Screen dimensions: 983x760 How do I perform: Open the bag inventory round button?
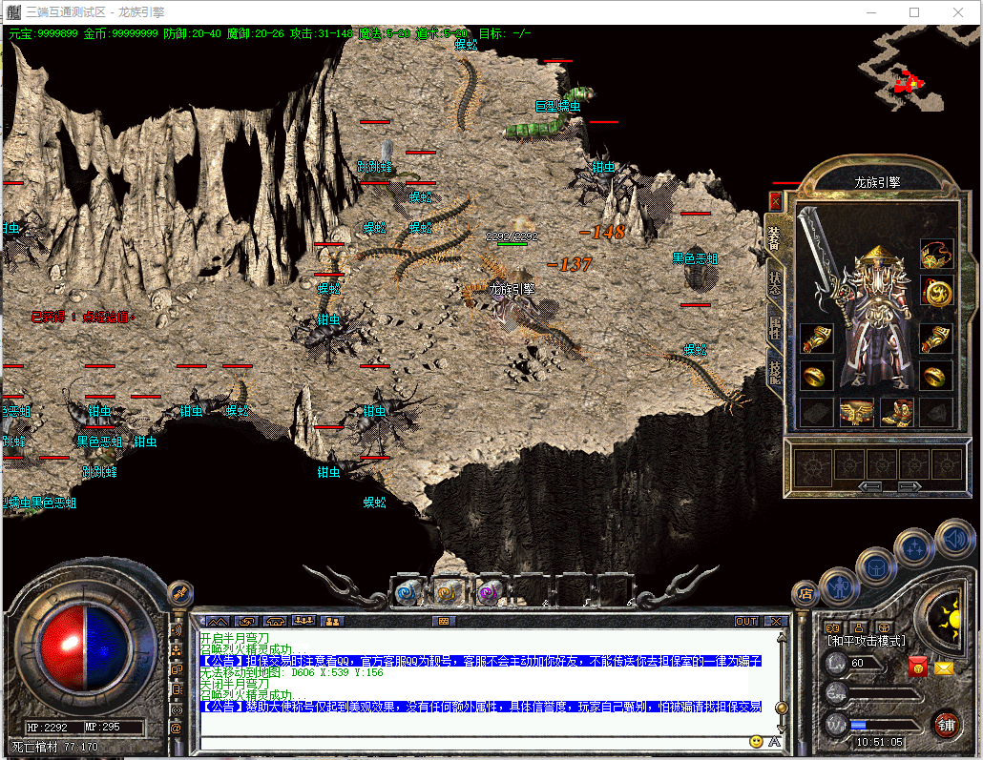876,567
